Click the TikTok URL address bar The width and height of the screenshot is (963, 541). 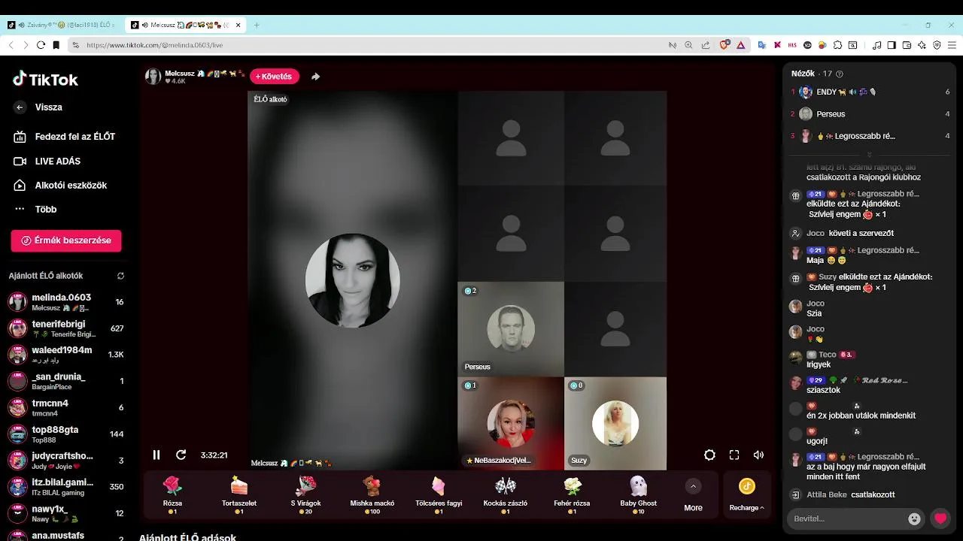pyautogui.click(x=369, y=45)
